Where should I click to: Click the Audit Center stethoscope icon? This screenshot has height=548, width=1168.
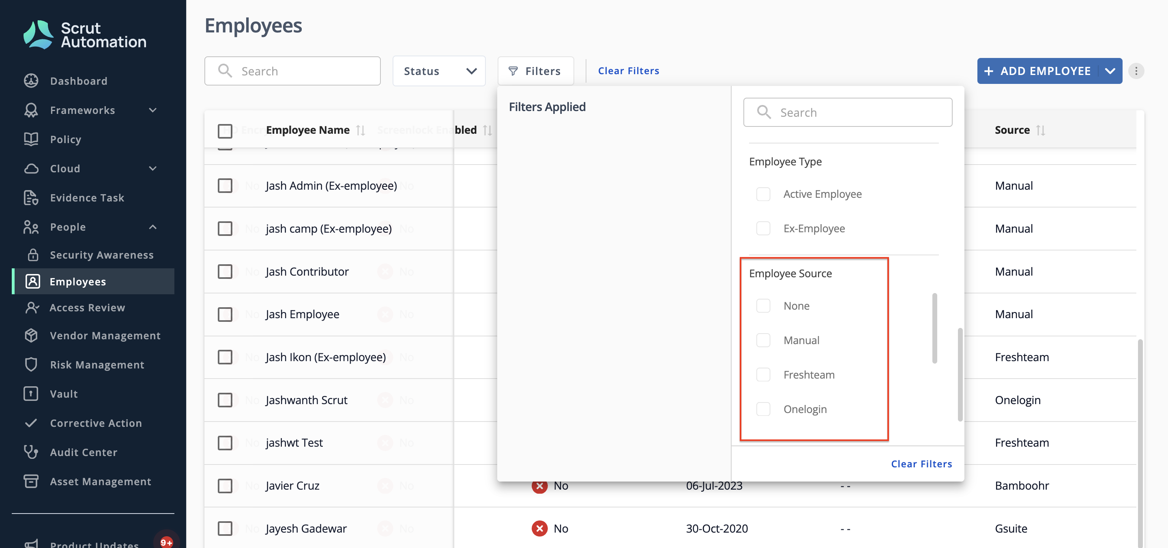point(31,452)
